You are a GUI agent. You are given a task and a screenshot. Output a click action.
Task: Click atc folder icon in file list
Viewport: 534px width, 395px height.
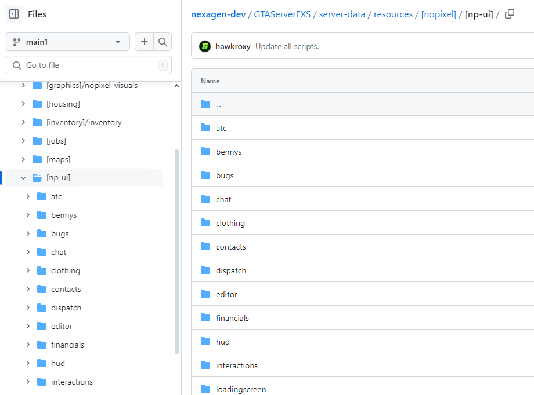coord(205,128)
